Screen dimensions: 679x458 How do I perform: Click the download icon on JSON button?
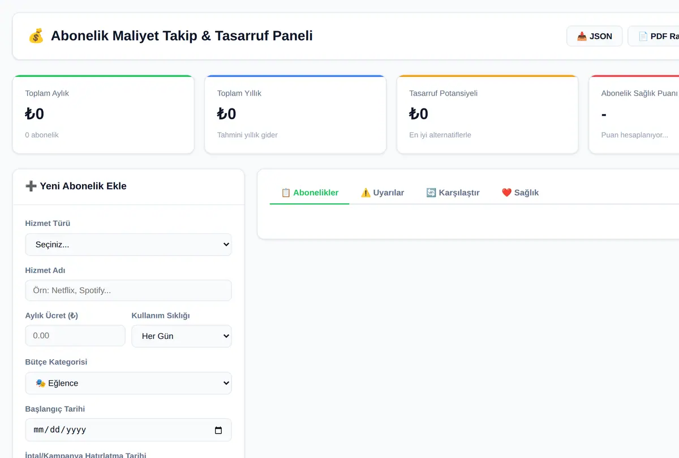point(582,36)
